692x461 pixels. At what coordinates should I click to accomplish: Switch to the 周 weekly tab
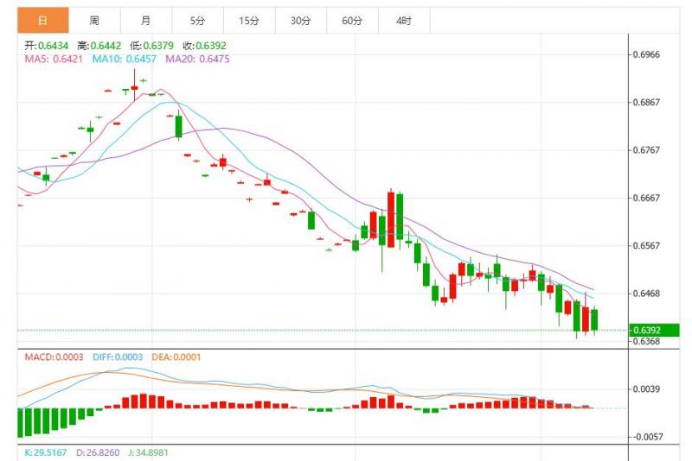click(x=94, y=20)
